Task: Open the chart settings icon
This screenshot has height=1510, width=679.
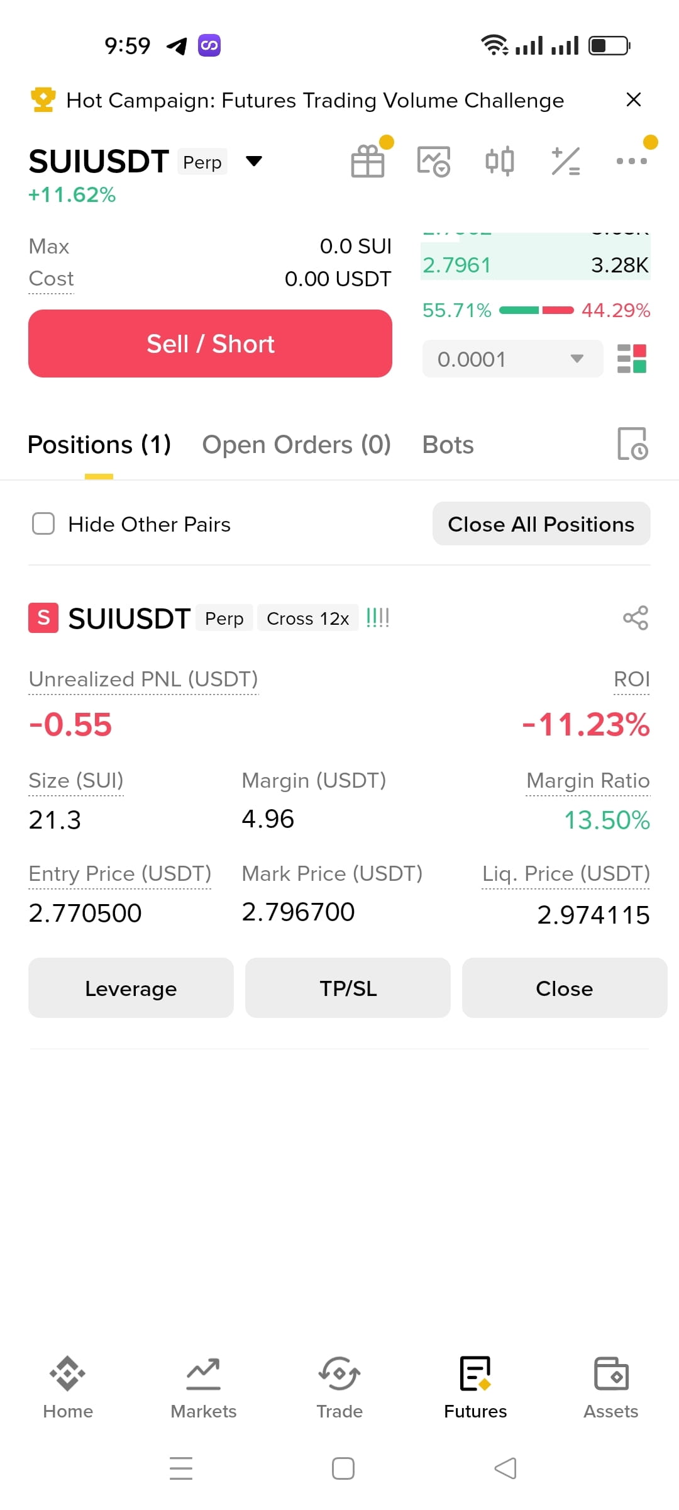Action: (x=434, y=161)
